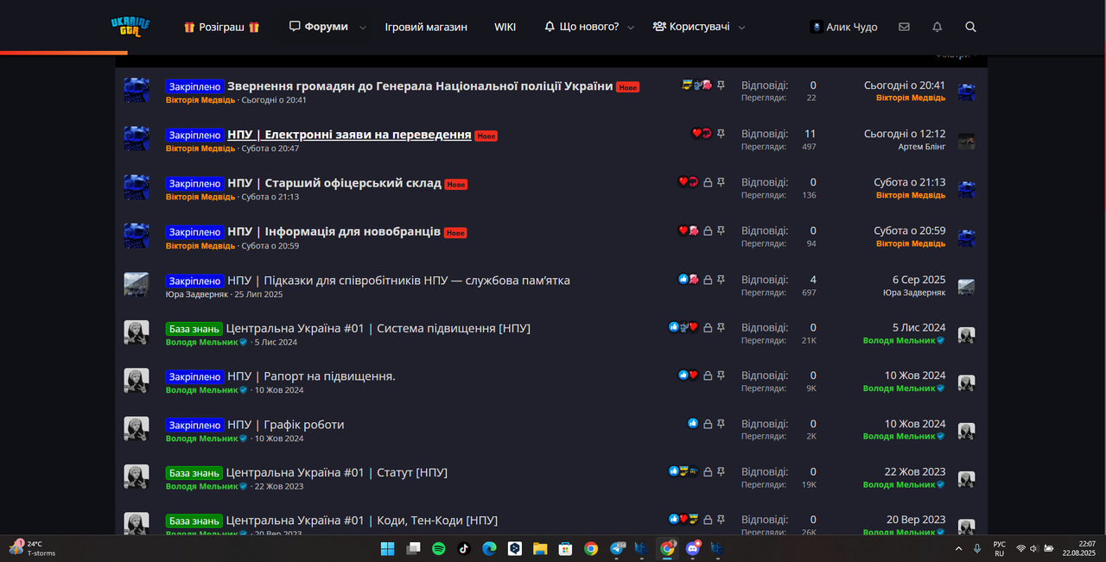Screen dimensions: 1106x562
Task: Open thread Звернення громадян до Генерала
Action: pos(420,86)
